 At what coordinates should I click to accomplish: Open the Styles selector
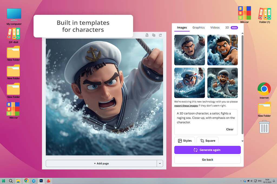[x=184, y=141]
